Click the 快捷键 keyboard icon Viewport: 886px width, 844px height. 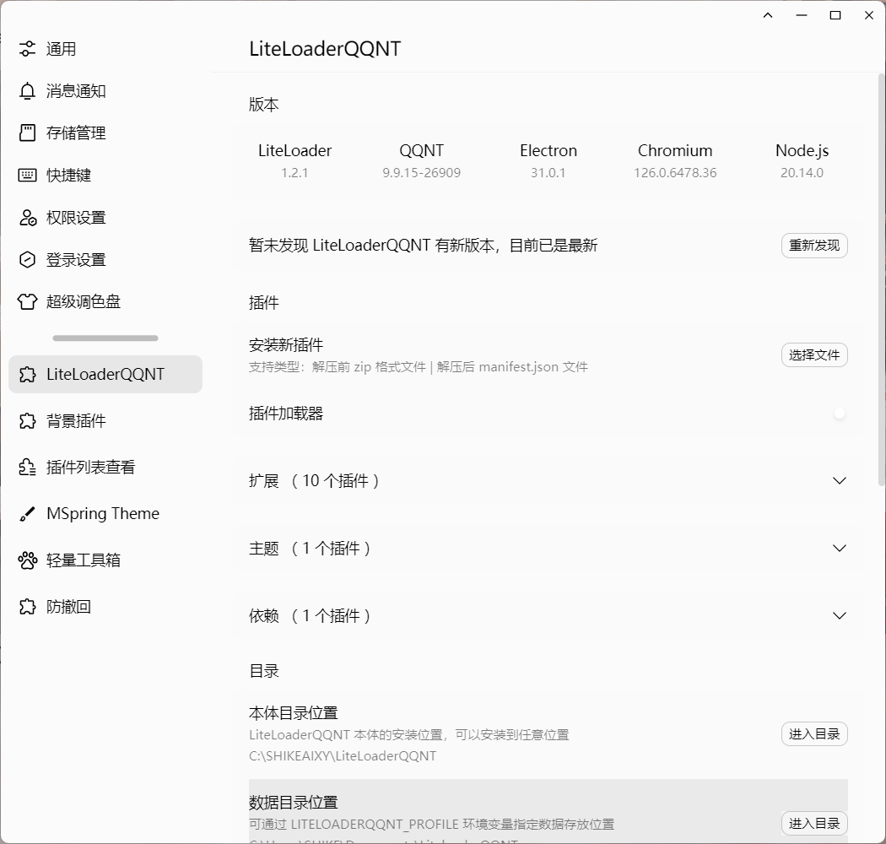pyautogui.click(x=28, y=176)
